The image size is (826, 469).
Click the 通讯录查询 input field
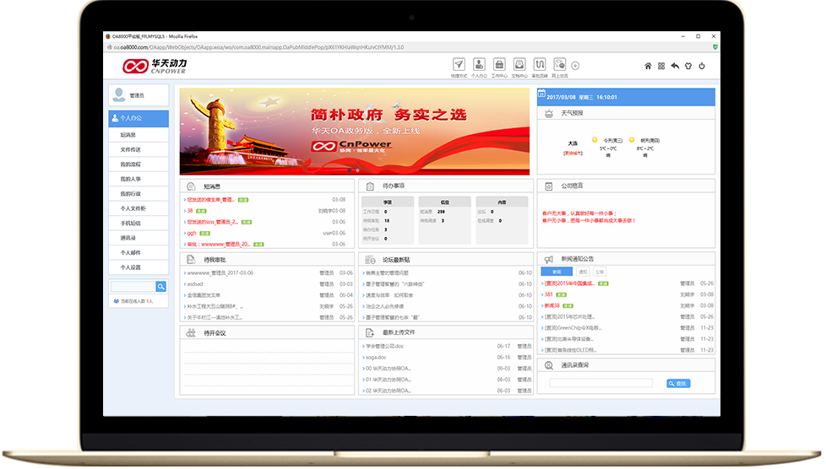tap(600, 383)
